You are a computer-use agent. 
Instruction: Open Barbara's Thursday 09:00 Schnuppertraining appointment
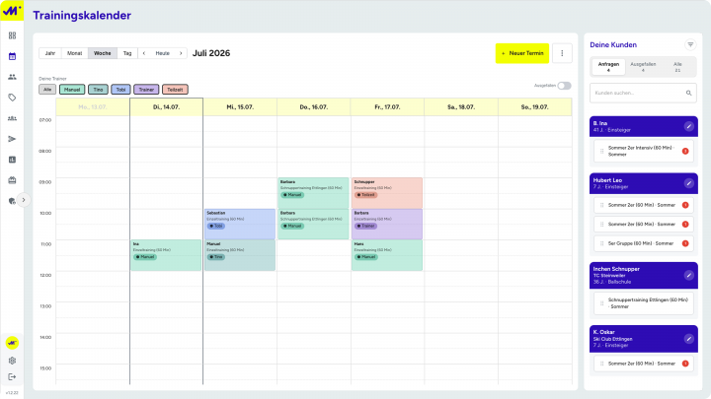[x=313, y=193]
